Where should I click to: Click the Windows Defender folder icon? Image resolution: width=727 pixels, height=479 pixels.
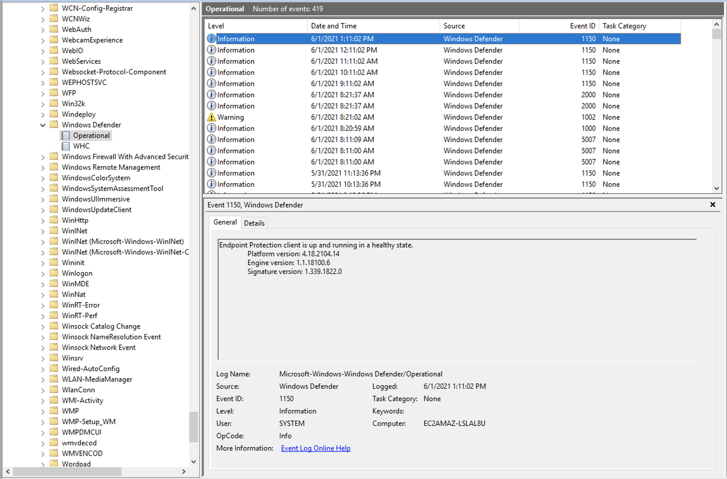pyautogui.click(x=54, y=125)
